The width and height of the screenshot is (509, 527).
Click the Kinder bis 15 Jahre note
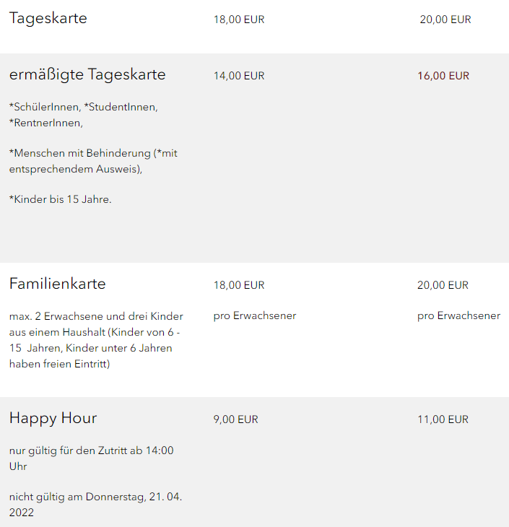pyautogui.click(x=61, y=199)
